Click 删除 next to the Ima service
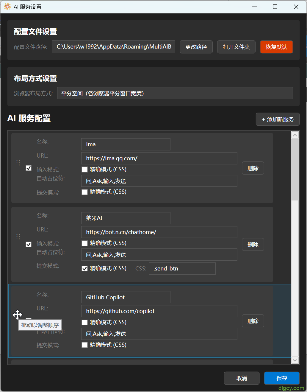 point(253,168)
